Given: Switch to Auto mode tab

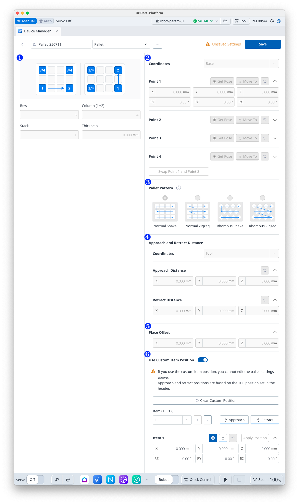Looking at the screenshot, I should pos(45,21).
